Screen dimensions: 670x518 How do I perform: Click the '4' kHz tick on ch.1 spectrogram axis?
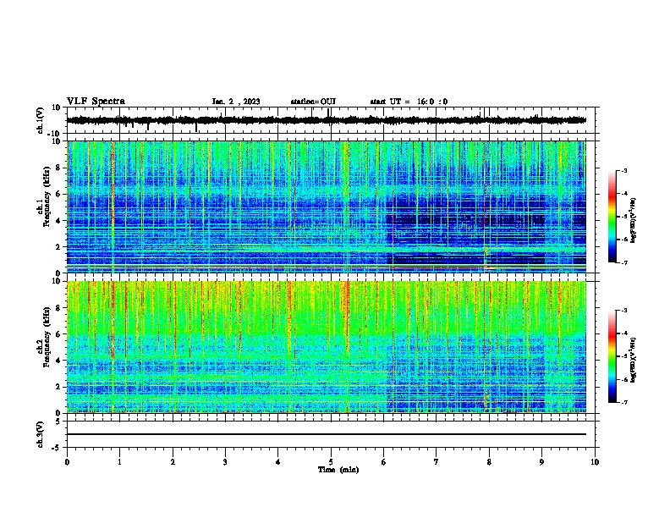tap(58, 221)
